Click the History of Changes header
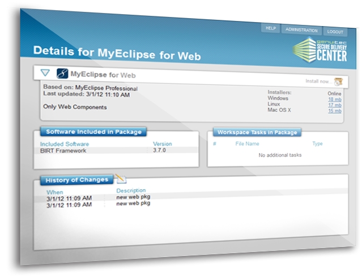This screenshot has height=278, width=362. [77, 180]
